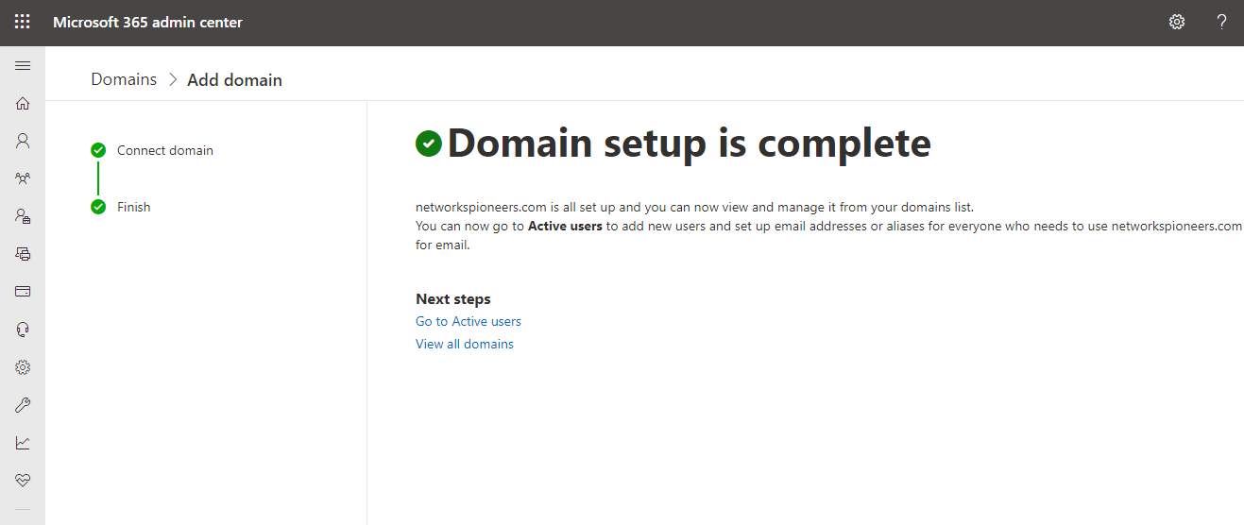1244x525 pixels.
Task: Click the bold Active users text
Action: 565,227
